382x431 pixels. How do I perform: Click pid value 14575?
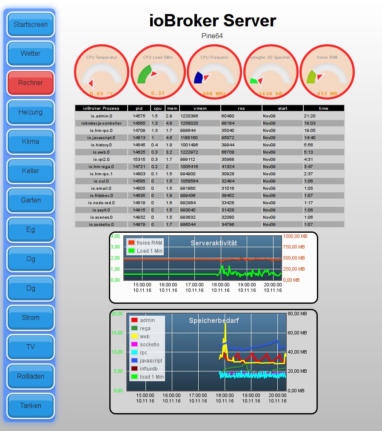[139, 116]
